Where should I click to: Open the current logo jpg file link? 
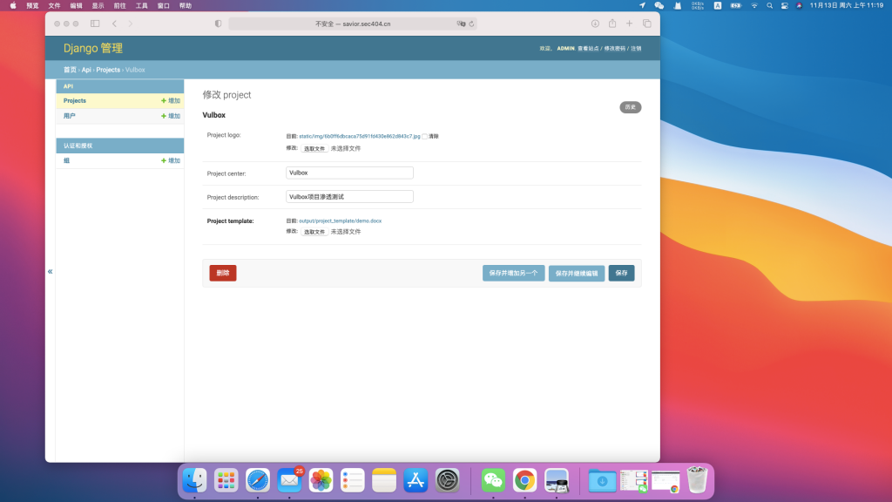360,137
